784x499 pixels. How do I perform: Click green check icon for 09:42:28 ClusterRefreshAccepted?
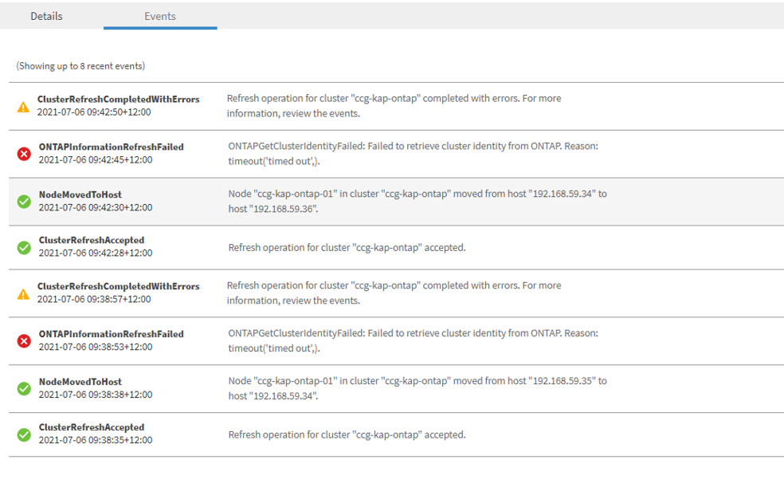[x=24, y=247]
